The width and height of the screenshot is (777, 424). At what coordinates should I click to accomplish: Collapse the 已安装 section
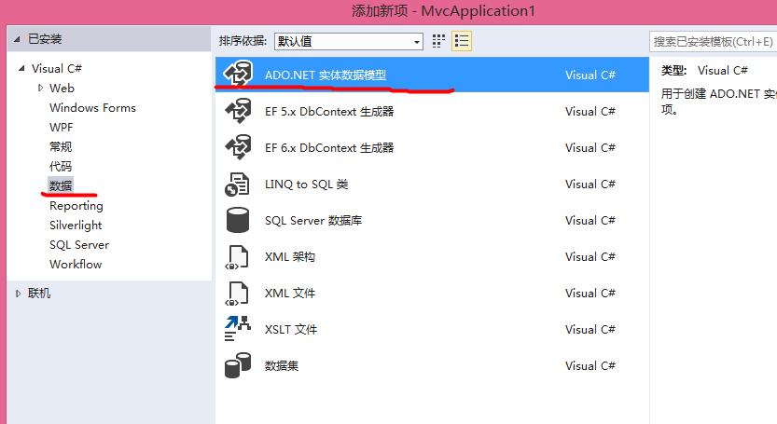pyautogui.click(x=18, y=39)
